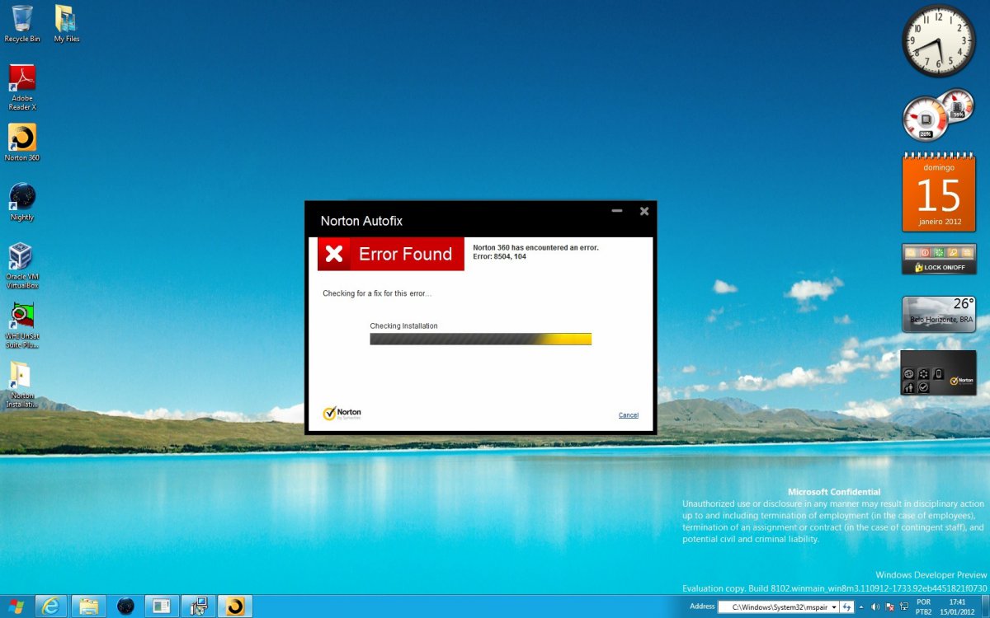Select the Norton Installation desktop icon
The height and width of the screenshot is (618, 990).
pyautogui.click(x=22, y=385)
